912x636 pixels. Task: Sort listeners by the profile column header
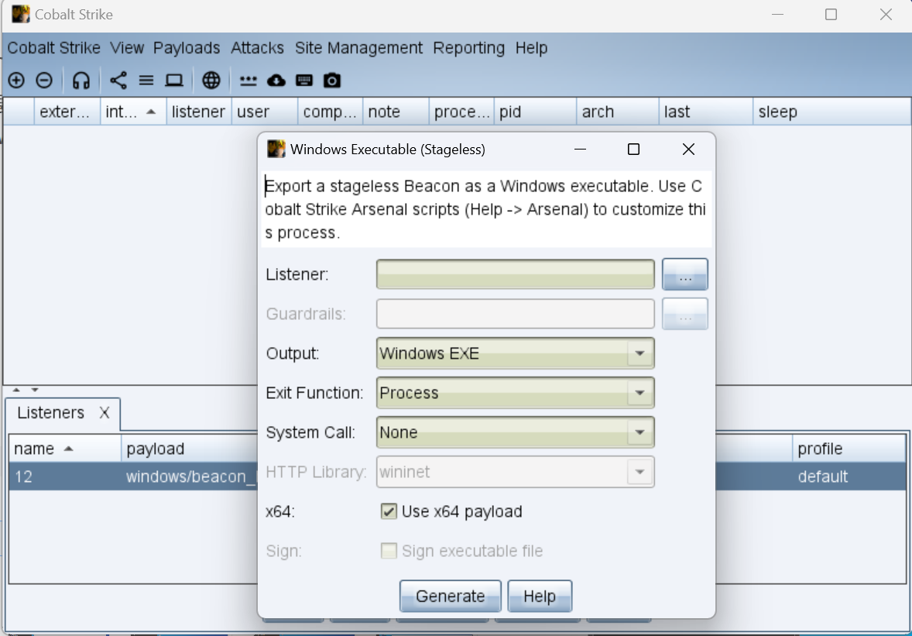(849, 449)
